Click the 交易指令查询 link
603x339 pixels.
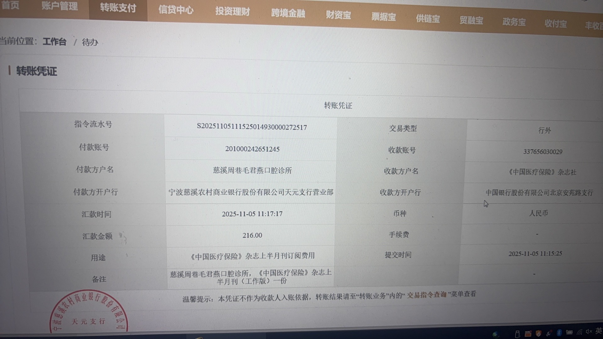point(426,294)
